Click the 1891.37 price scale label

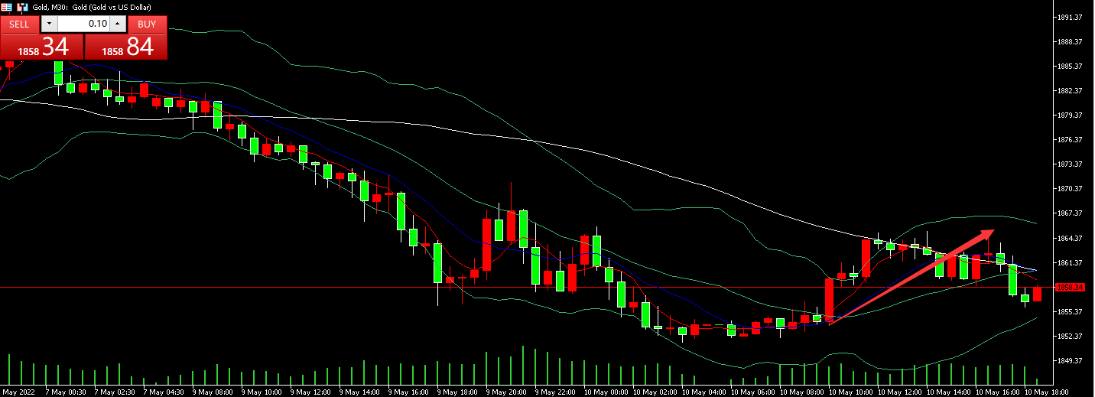pyautogui.click(x=1067, y=18)
